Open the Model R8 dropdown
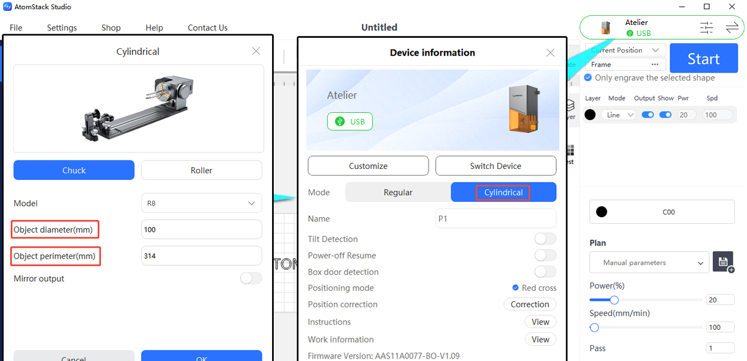 201,203
